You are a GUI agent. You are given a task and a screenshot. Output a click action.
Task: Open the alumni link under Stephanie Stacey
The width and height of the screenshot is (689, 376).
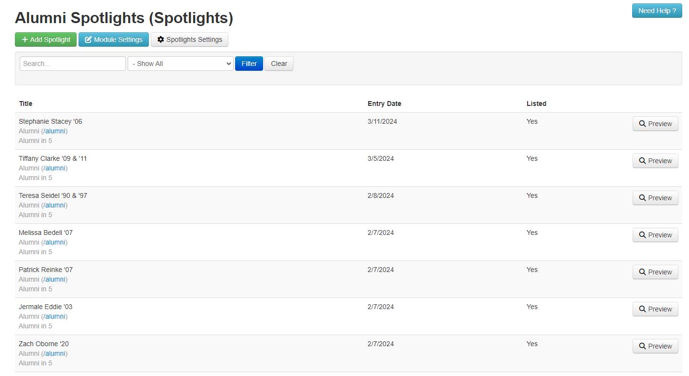[x=55, y=131]
